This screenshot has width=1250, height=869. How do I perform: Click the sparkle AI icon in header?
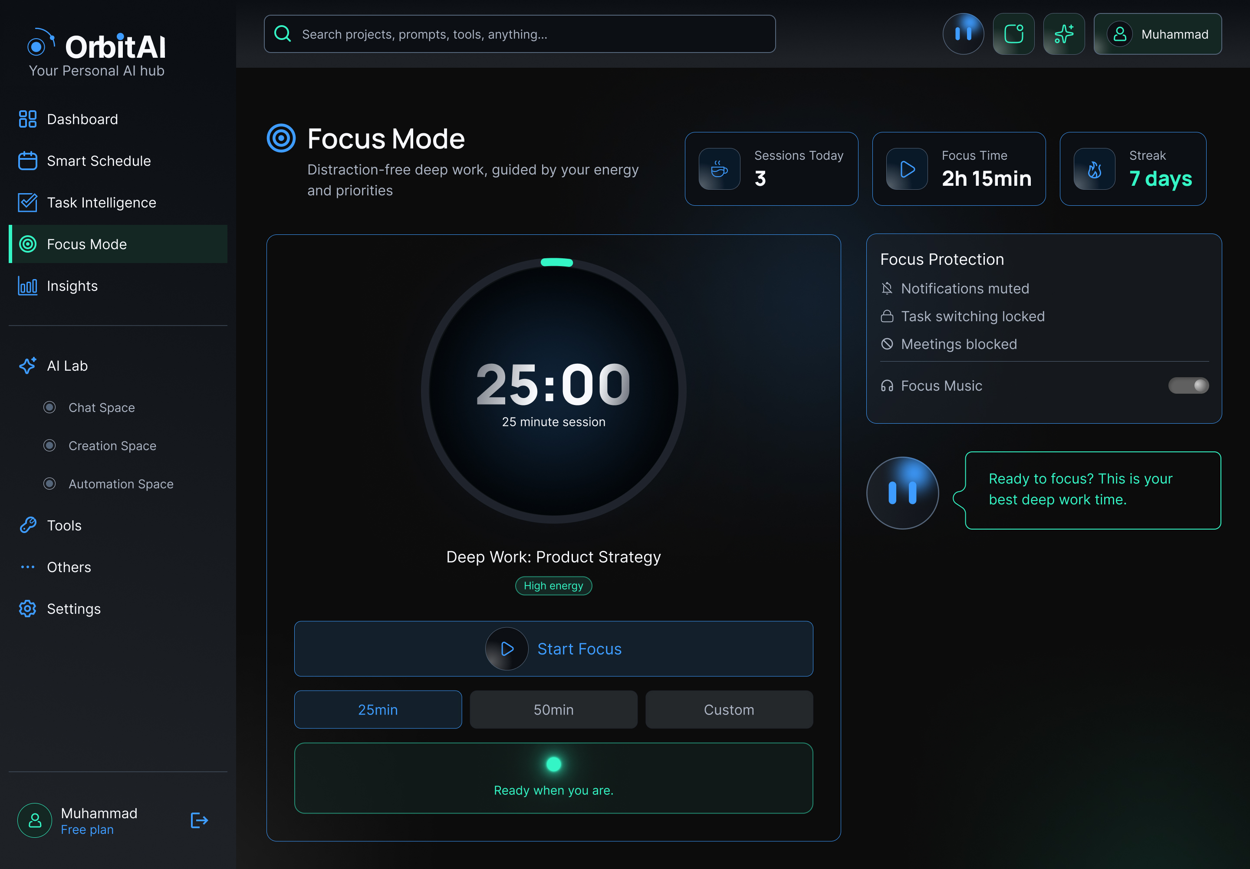(x=1063, y=34)
